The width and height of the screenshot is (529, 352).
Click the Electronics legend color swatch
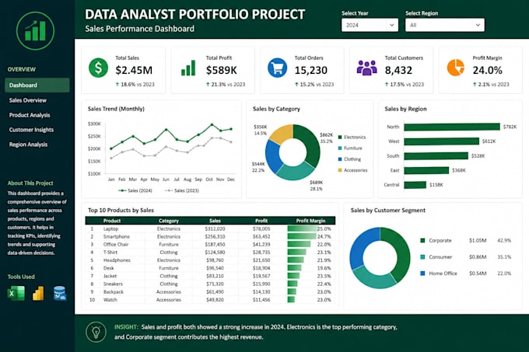340,137
